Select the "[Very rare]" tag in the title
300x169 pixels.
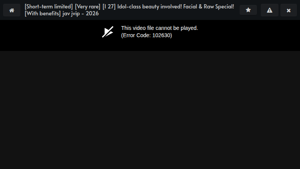click(x=88, y=7)
